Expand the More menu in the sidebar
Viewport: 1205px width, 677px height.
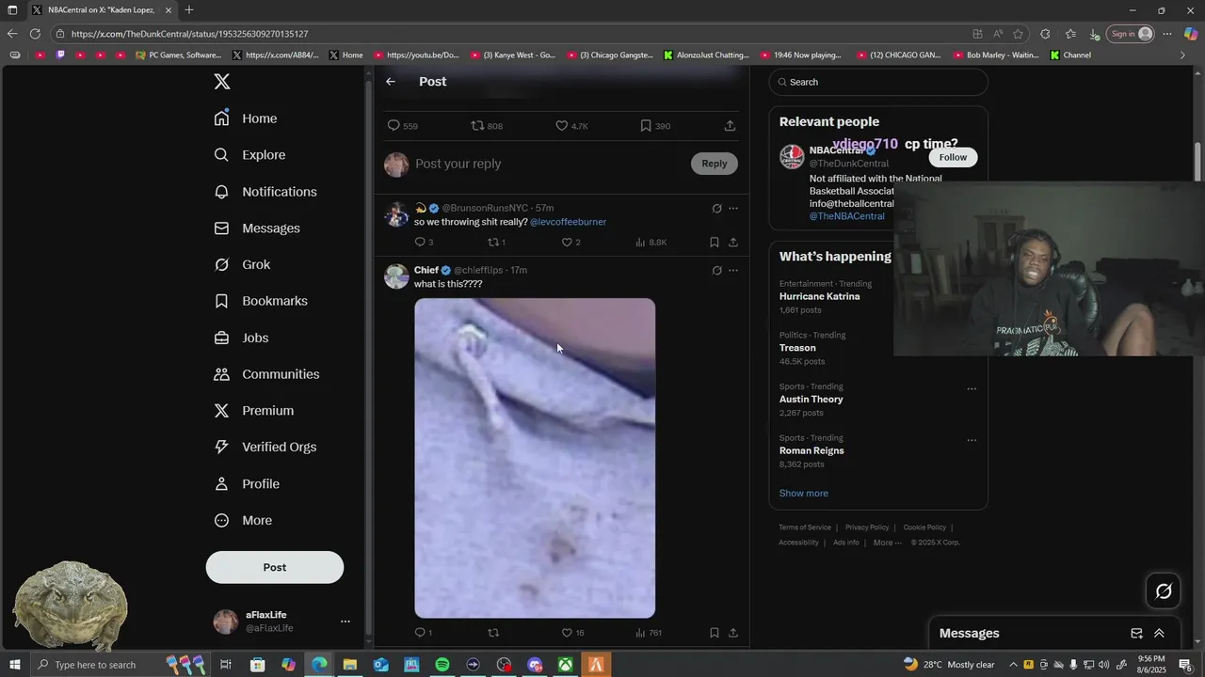tap(242, 520)
